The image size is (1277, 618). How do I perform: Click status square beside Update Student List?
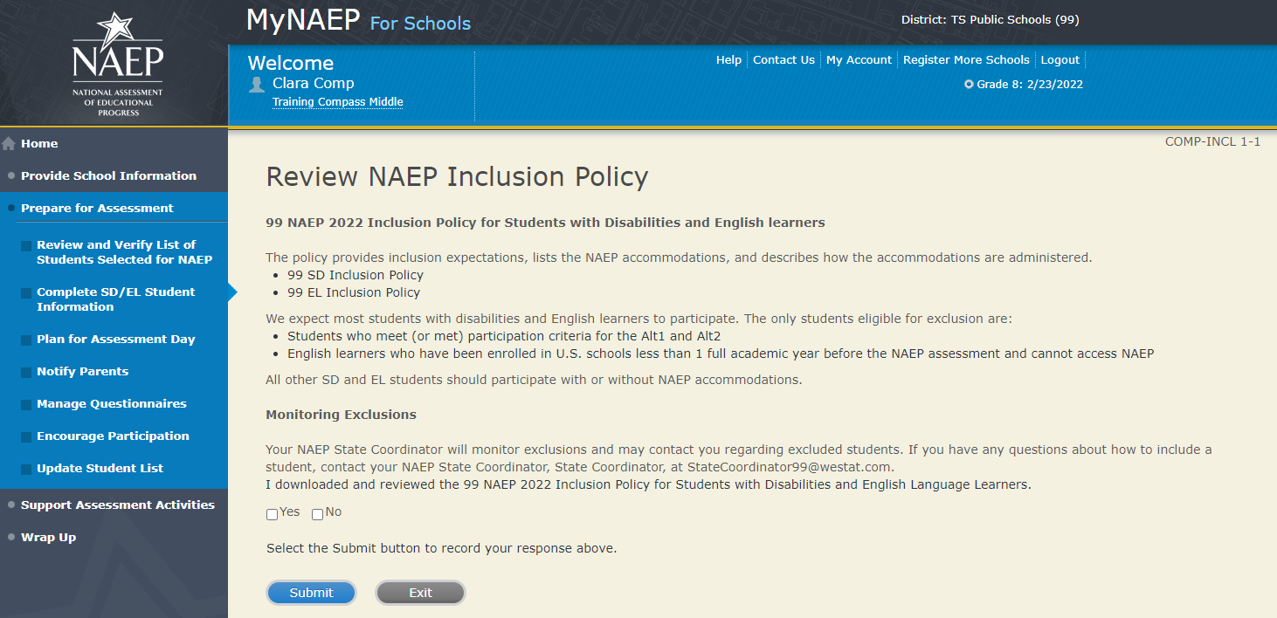pyautogui.click(x=26, y=470)
